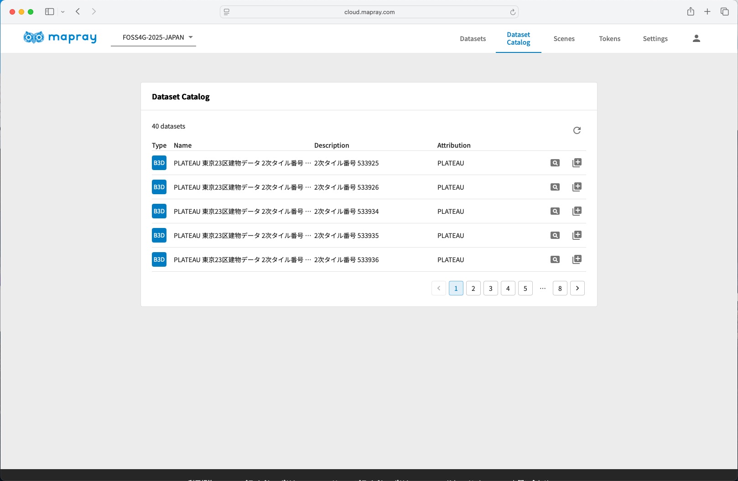The height and width of the screenshot is (481, 738).
Task: Click the cloud.mapray.com address bar
Action: (x=369, y=12)
